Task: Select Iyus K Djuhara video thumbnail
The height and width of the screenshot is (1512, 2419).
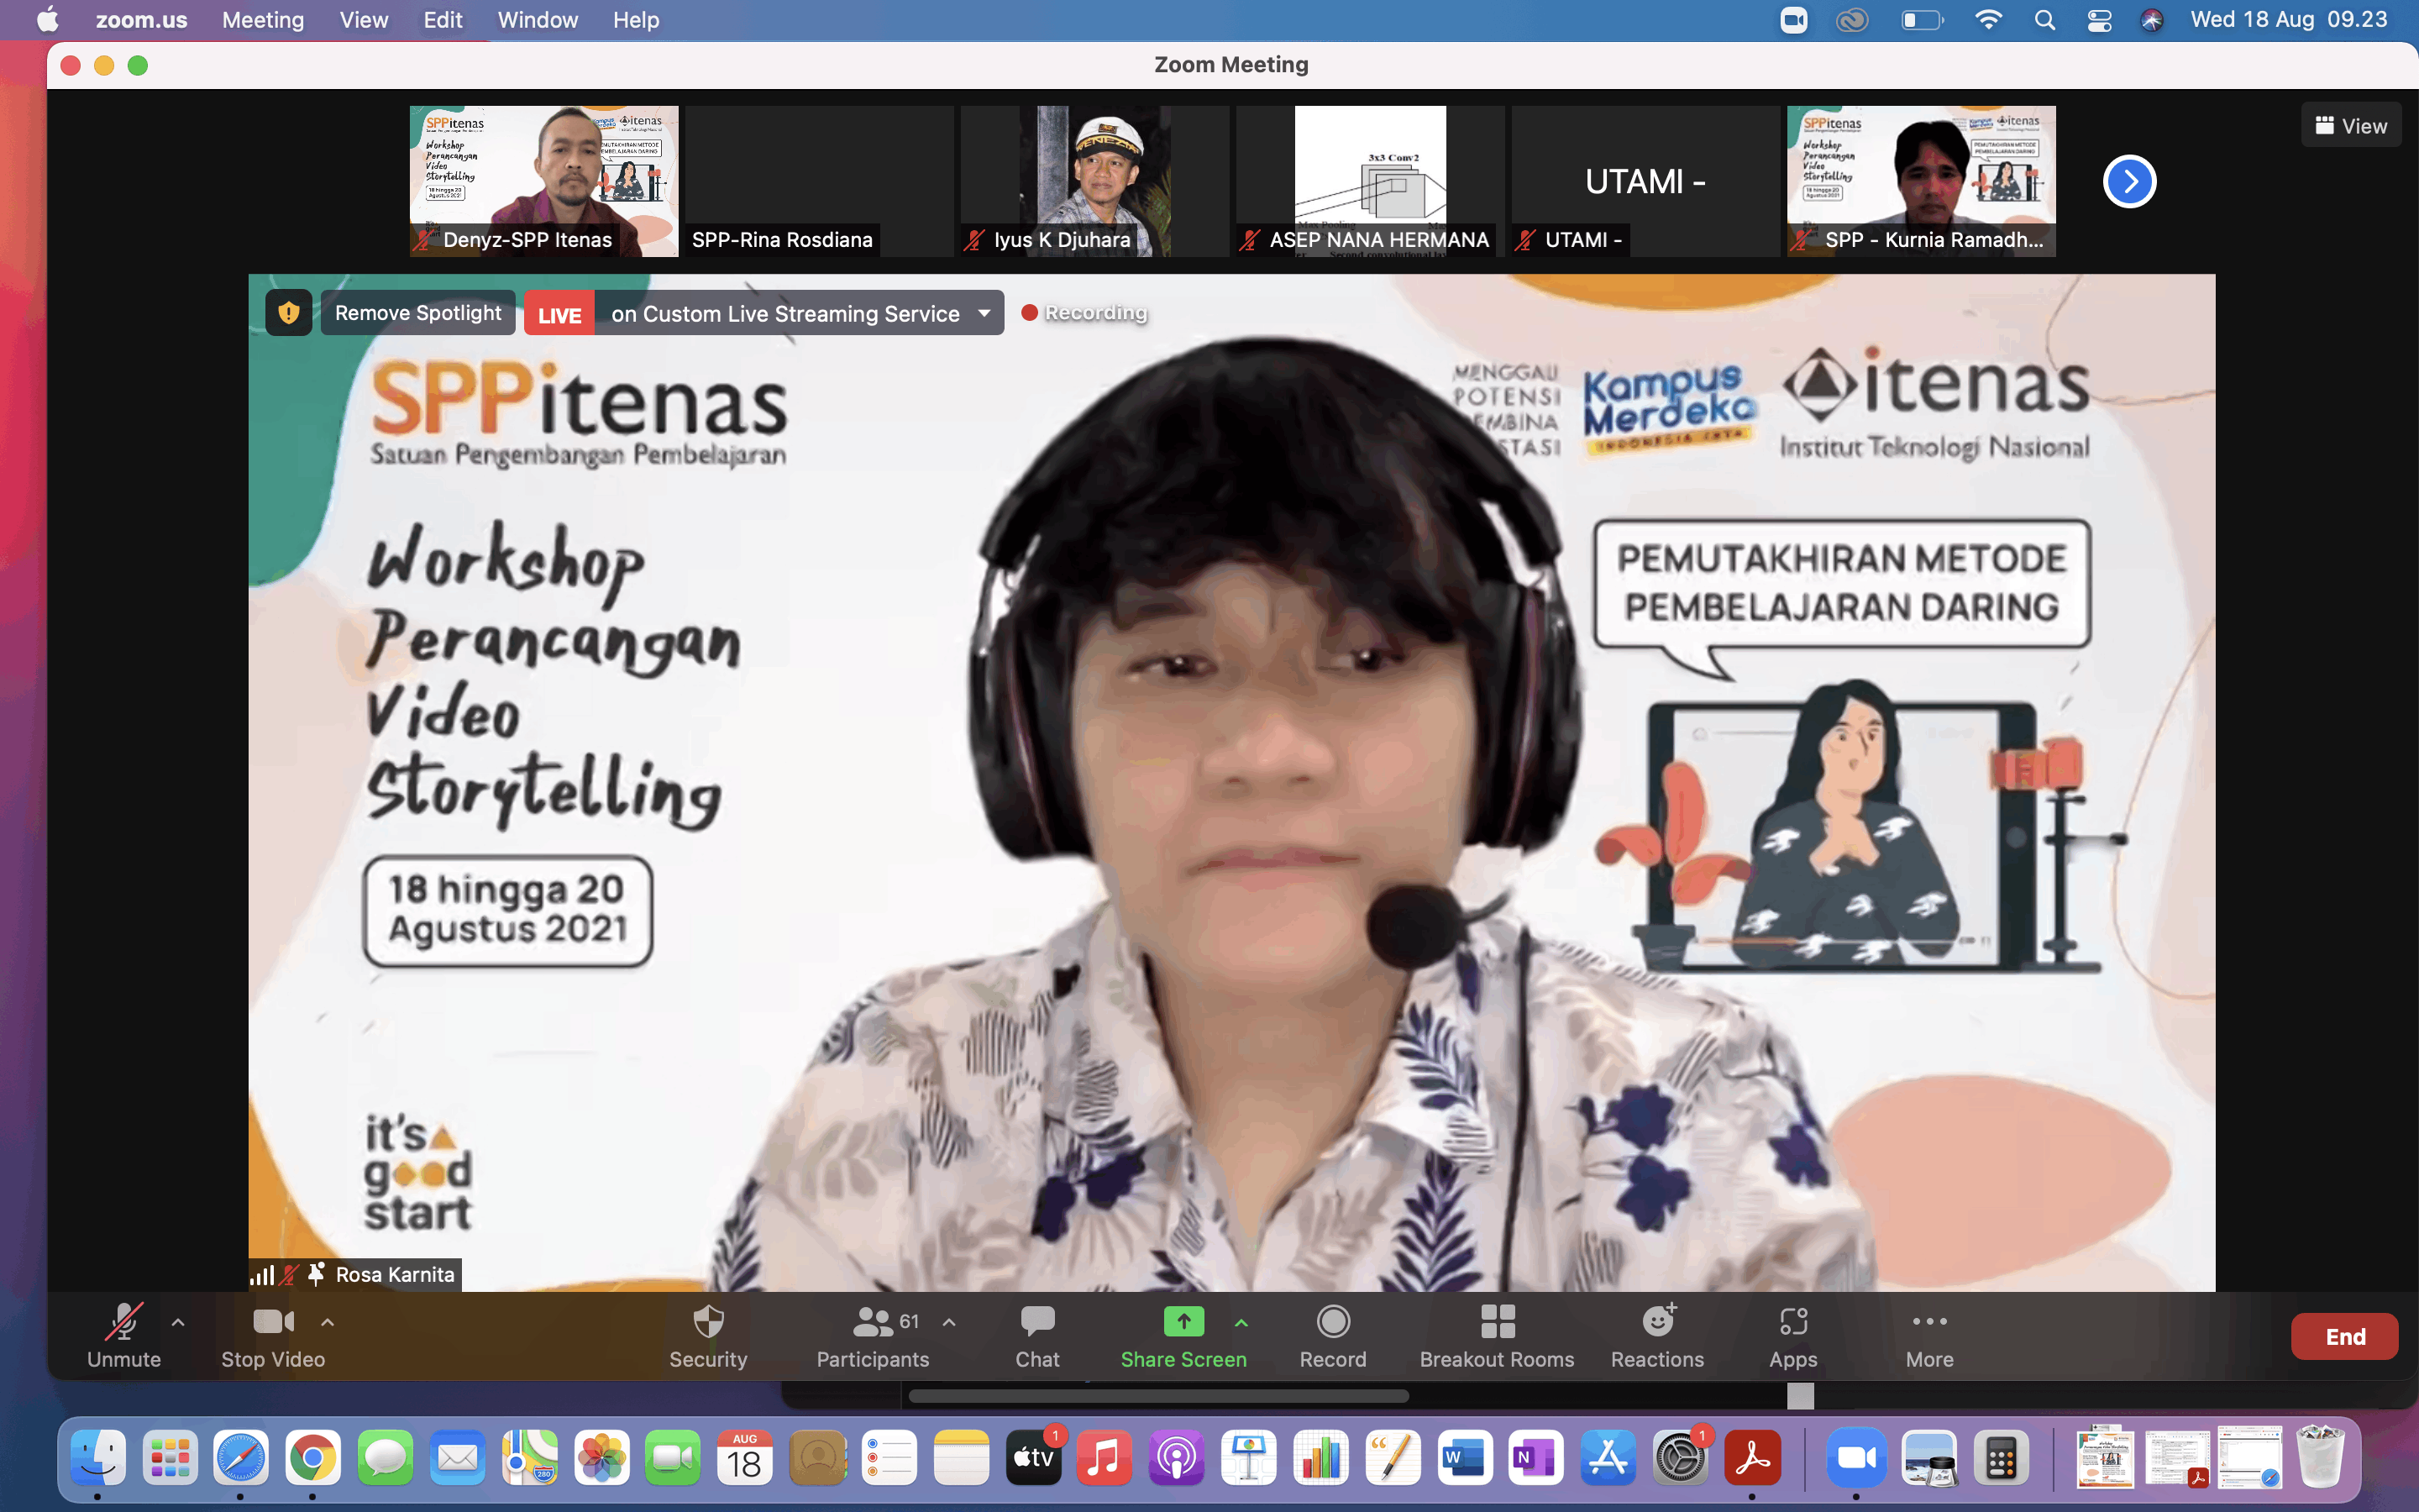Action: [1094, 180]
